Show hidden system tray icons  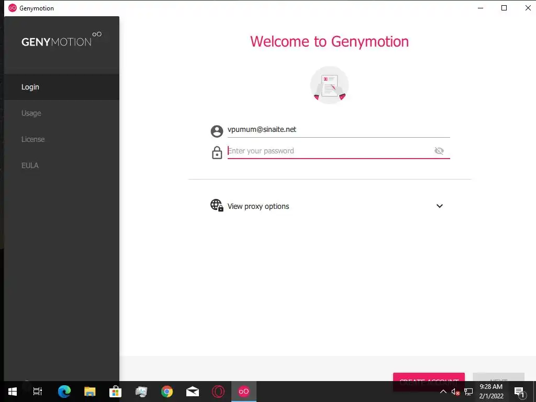click(443, 392)
